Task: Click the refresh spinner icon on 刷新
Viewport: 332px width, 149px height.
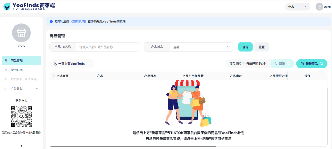Action: point(276,64)
